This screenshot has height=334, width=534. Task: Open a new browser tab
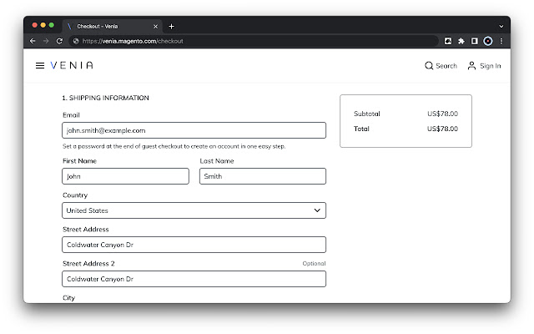(x=172, y=26)
